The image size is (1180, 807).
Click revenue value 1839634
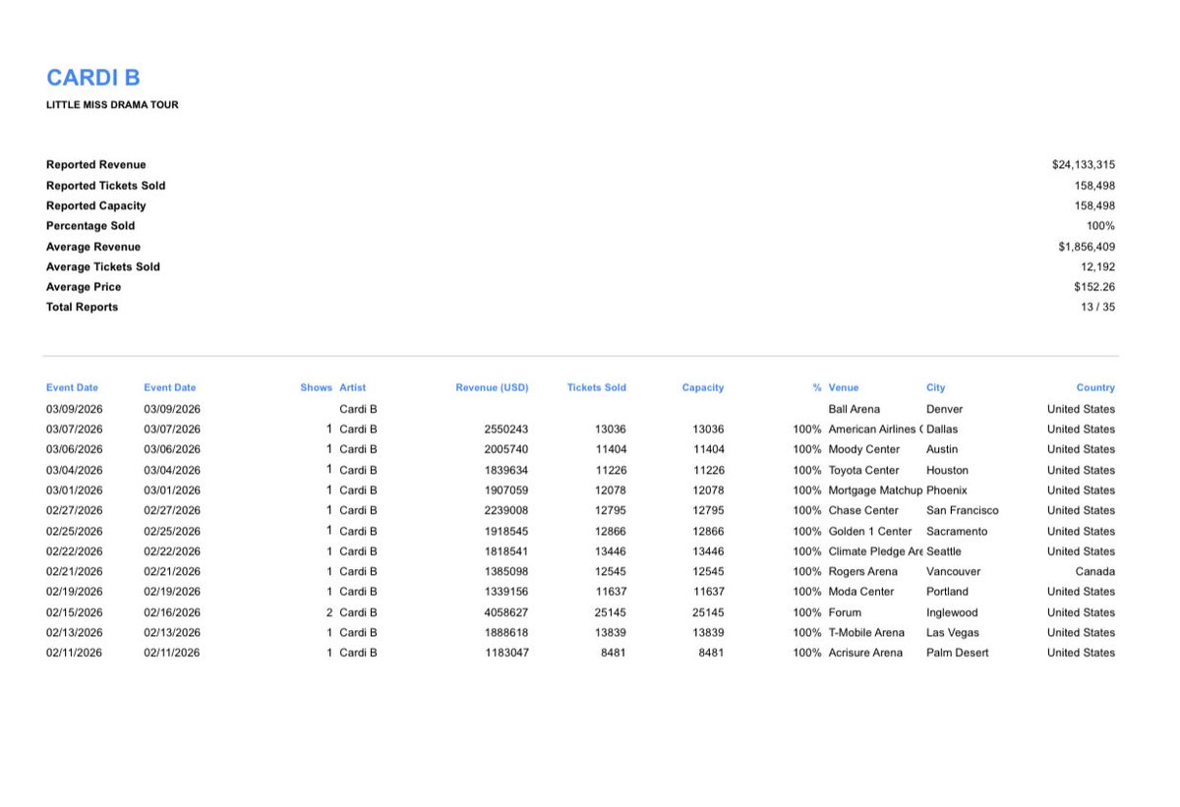tap(506, 470)
